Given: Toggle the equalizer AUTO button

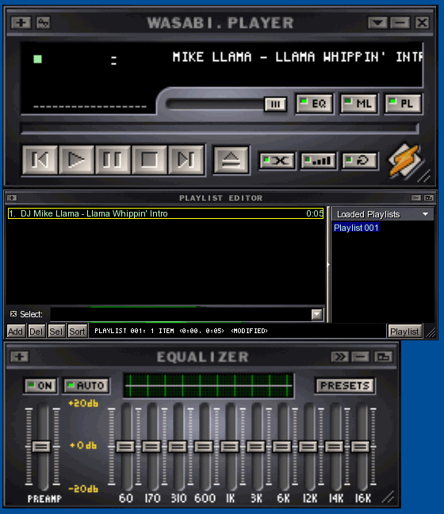Looking at the screenshot, I should pos(86,385).
